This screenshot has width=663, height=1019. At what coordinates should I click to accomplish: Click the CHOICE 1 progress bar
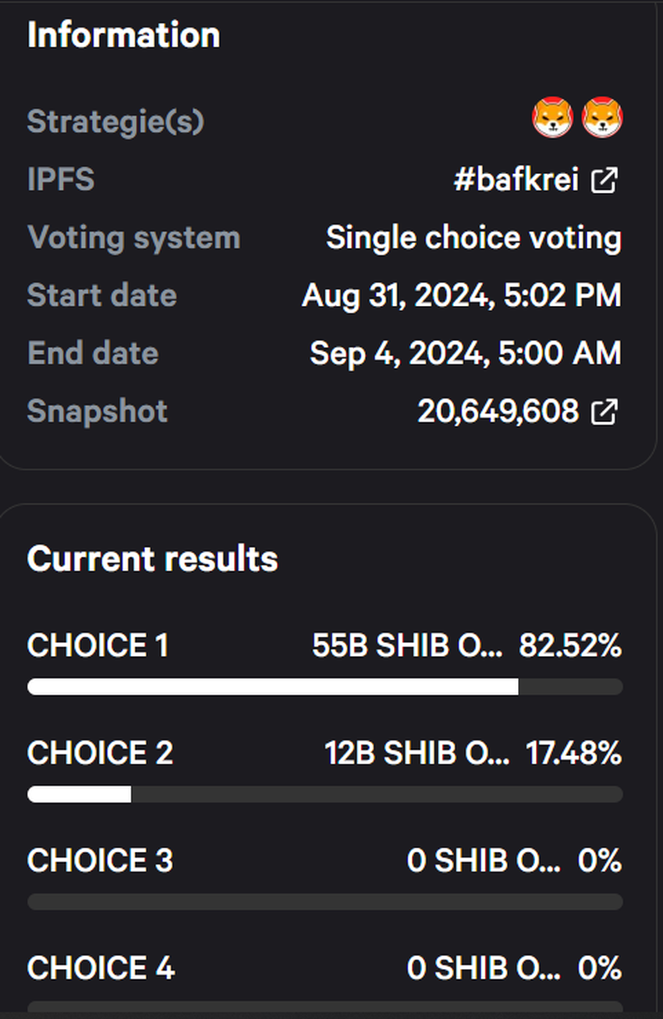324,687
